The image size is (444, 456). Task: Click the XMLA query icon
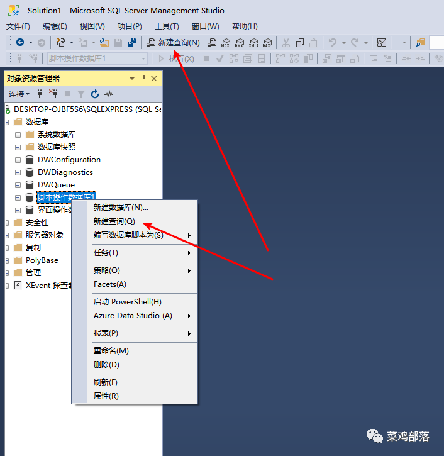click(253, 43)
